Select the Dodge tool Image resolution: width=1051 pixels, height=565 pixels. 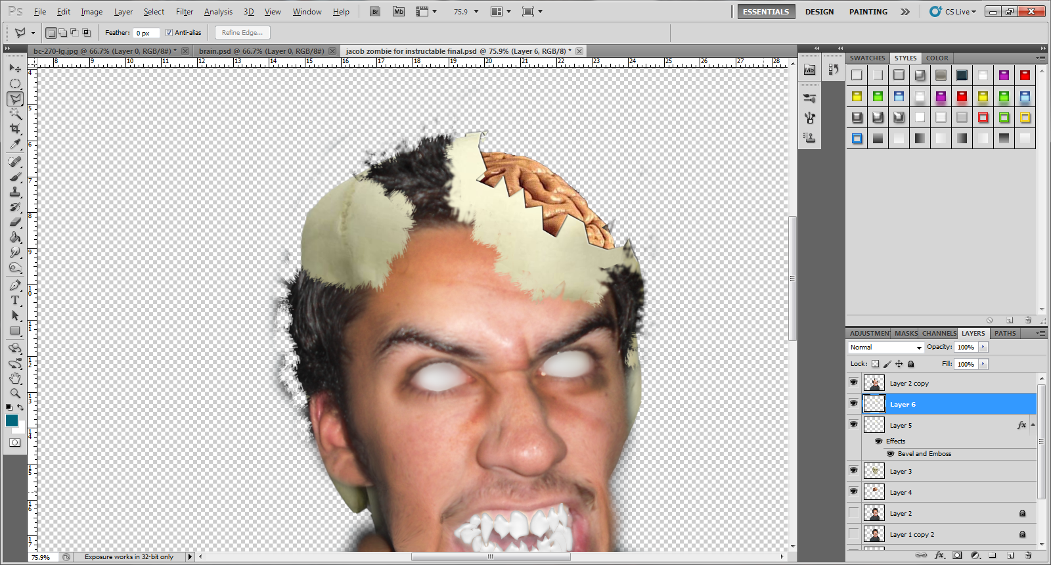tap(15, 267)
